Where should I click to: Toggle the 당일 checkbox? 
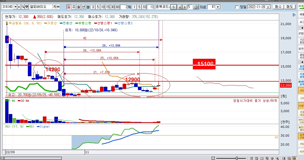[x=237, y=7]
